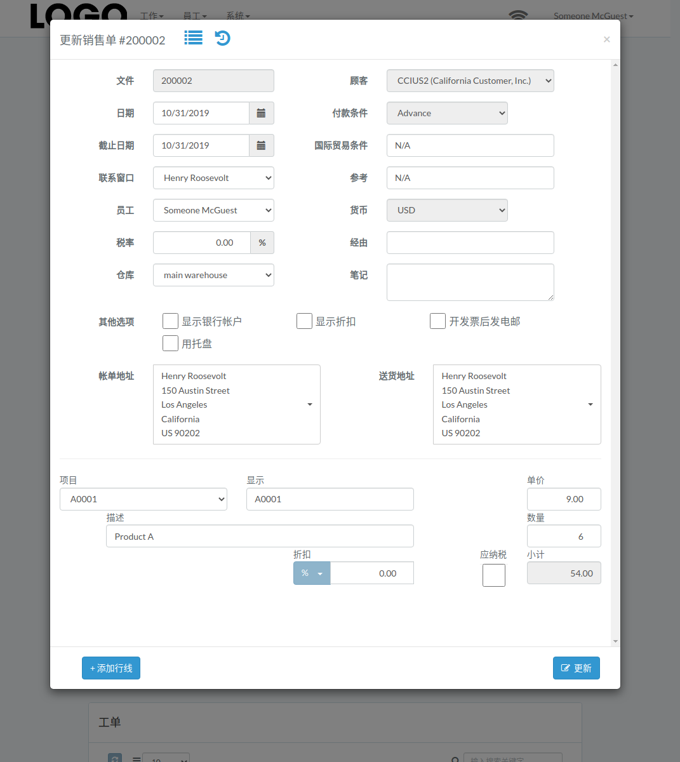Click the dialog scrollbar up arrow
Viewport: 680px width, 762px height.
pyautogui.click(x=615, y=65)
